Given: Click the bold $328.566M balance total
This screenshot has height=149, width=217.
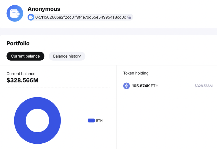Looking at the screenshot, I should tap(22, 80).
